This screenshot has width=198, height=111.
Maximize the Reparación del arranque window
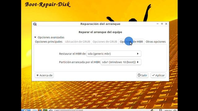(162, 24)
